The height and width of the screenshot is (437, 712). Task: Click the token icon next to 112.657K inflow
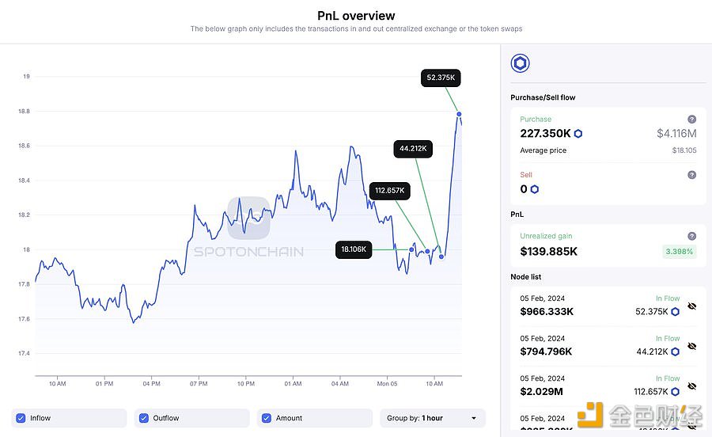pos(676,392)
